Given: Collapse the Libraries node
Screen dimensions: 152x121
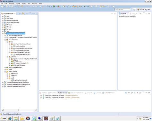Looking at the screenshot, I should click(7, 57).
